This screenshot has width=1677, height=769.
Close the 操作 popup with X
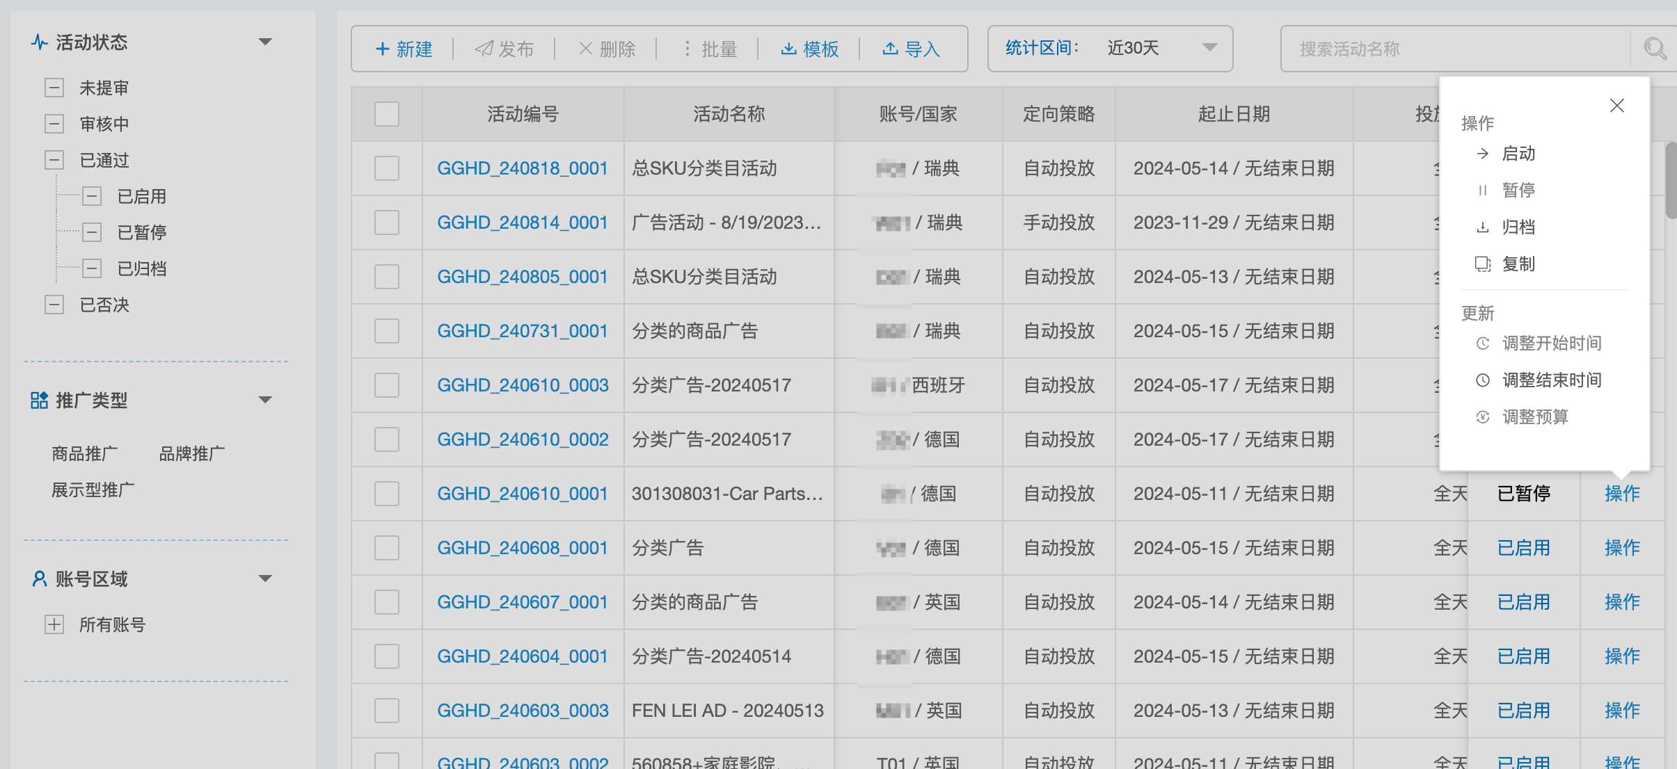point(1616,106)
